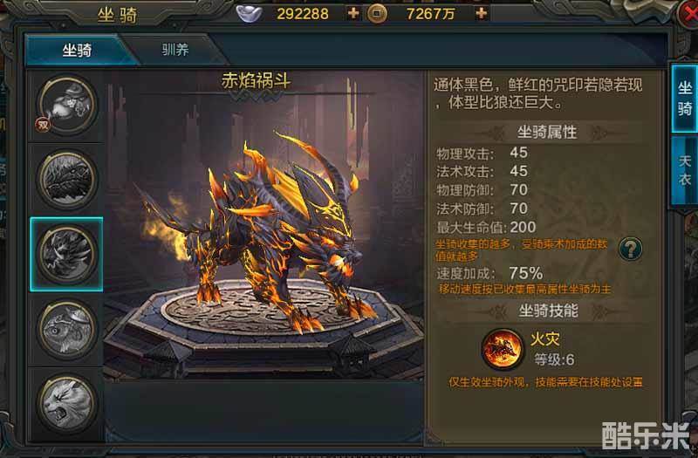
Task: Switch to the 坐骑 tab
Action: click(x=77, y=50)
